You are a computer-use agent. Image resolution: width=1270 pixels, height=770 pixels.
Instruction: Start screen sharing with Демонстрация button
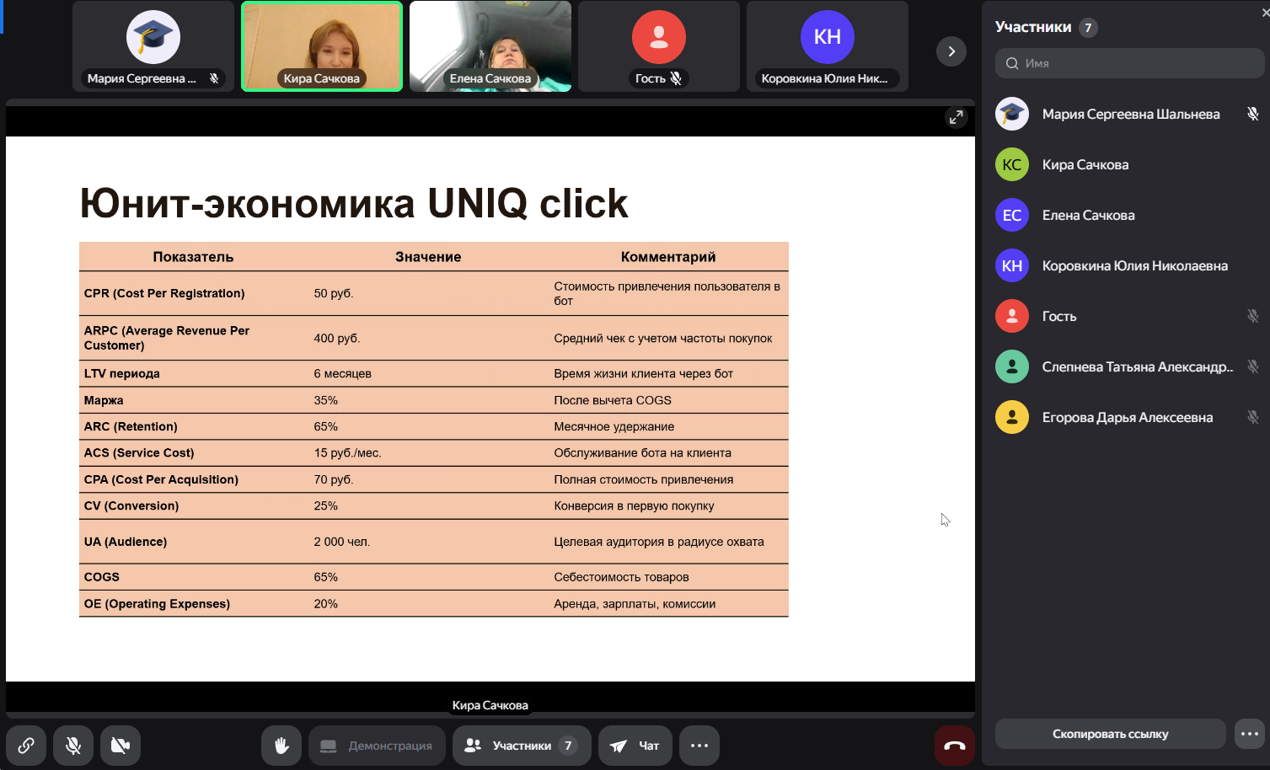pos(377,746)
